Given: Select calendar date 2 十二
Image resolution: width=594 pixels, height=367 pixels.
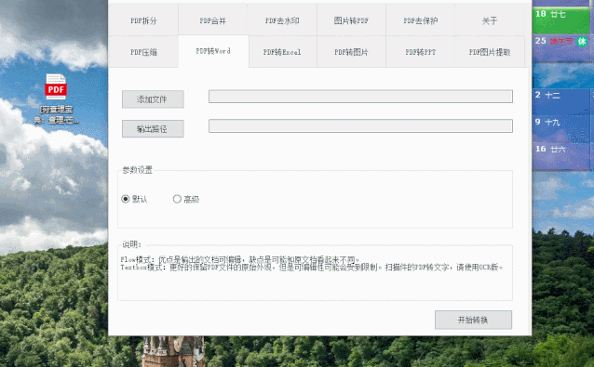Looking at the screenshot, I should click(561, 101).
